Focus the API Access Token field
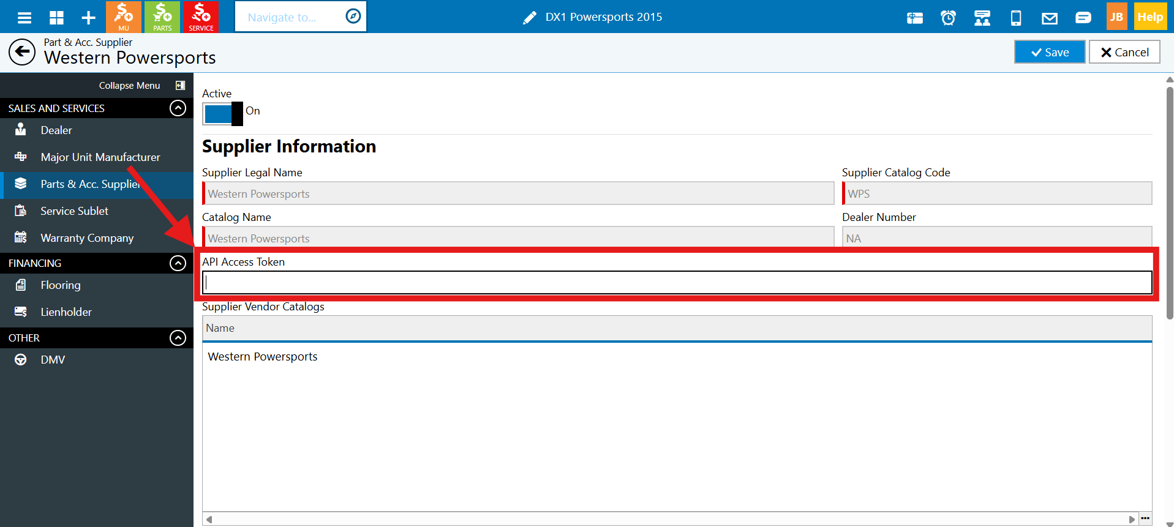1174x527 pixels. [677, 282]
